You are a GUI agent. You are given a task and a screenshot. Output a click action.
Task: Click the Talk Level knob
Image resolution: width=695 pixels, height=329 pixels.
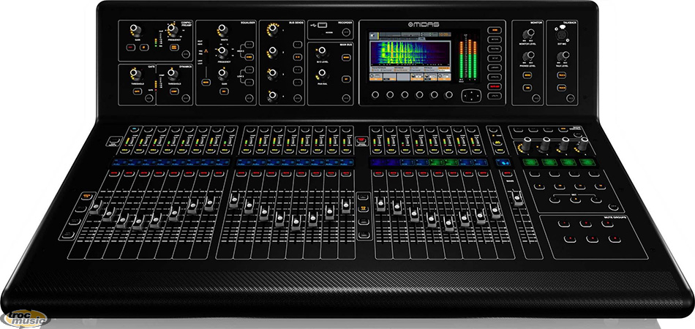click(563, 56)
